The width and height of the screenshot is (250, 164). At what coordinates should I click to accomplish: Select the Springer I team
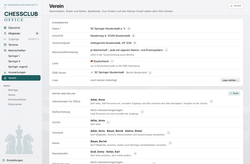tap(14, 56)
